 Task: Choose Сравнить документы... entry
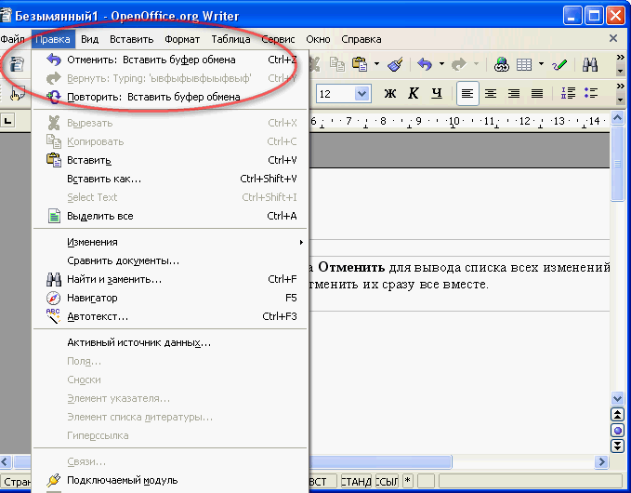pyautogui.click(x=171, y=260)
